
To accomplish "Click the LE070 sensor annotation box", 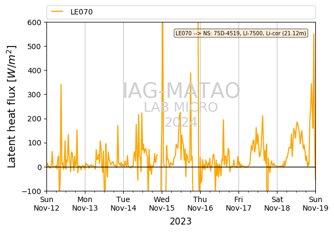I will (241, 33).
